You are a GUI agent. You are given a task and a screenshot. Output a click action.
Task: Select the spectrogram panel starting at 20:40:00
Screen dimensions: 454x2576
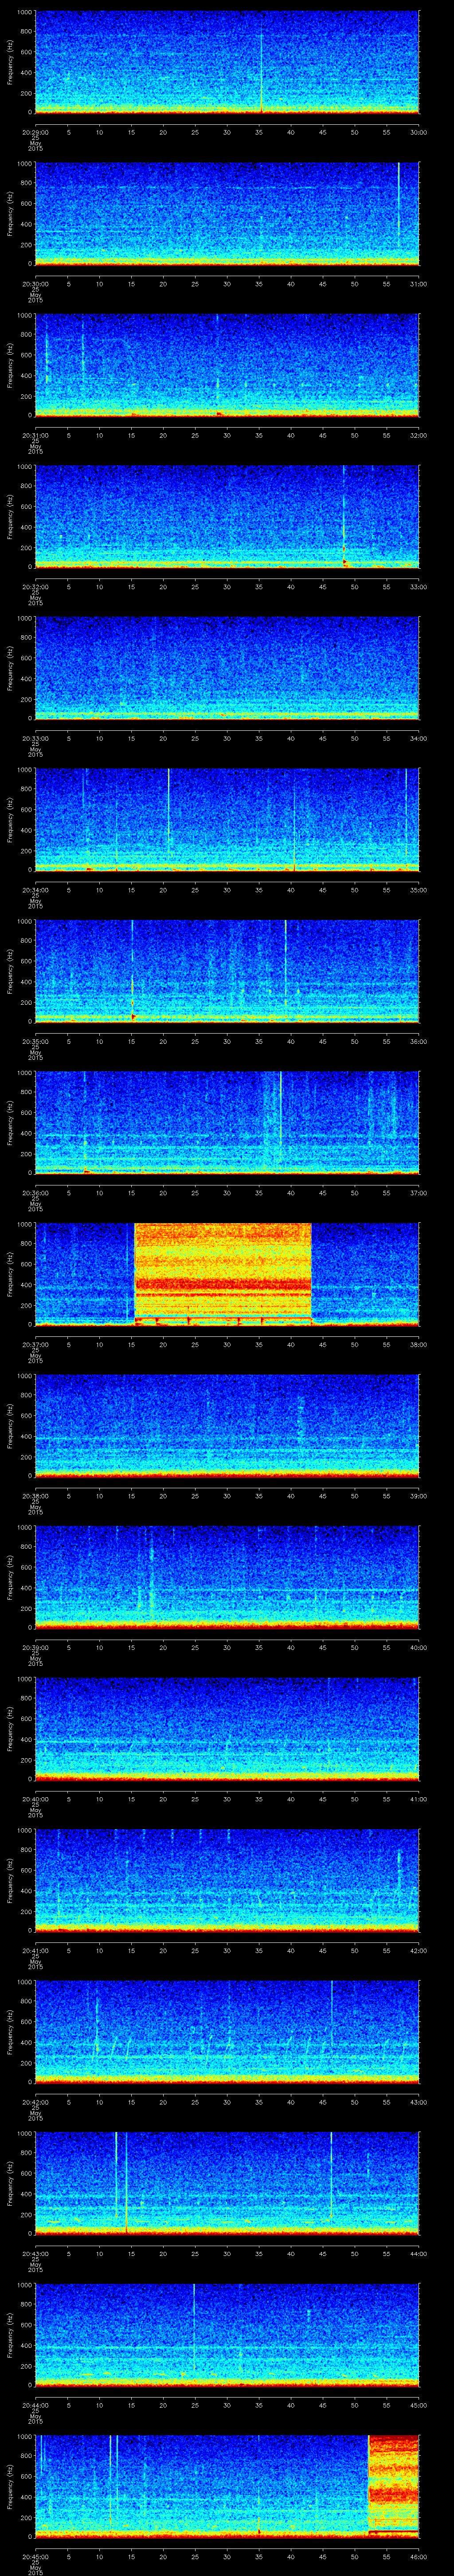coord(227,1729)
